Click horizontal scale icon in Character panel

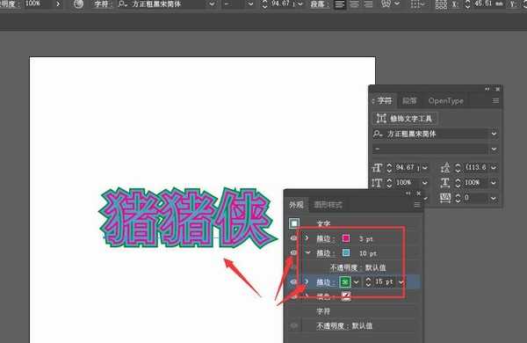click(x=445, y=183)
